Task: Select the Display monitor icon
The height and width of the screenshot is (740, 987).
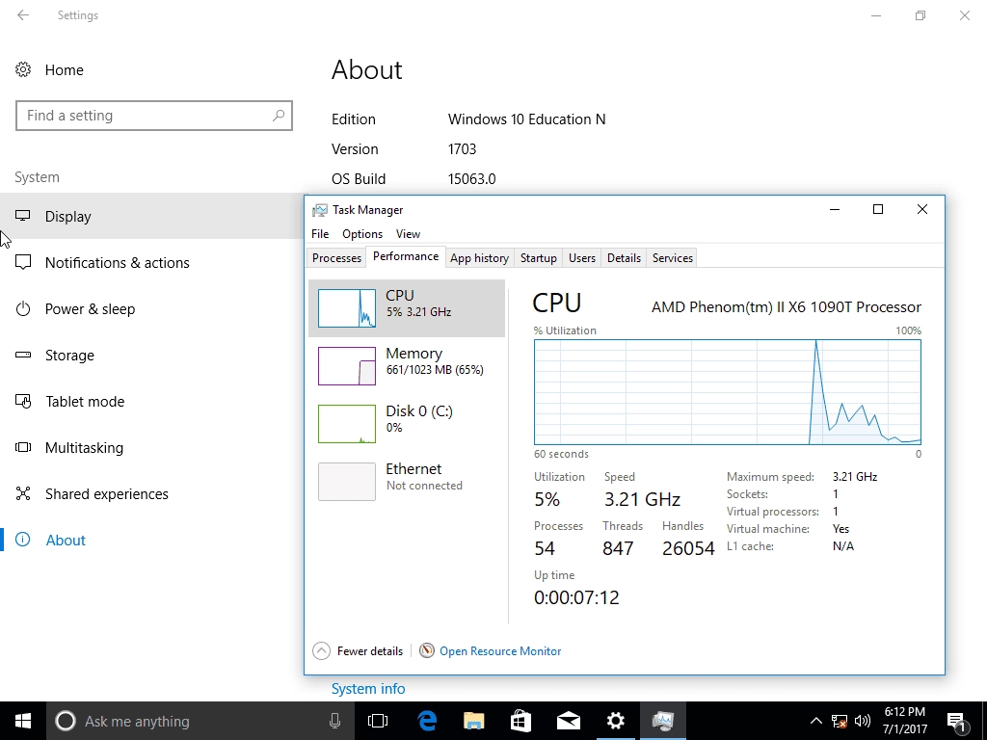Action: tap(23, 216)
